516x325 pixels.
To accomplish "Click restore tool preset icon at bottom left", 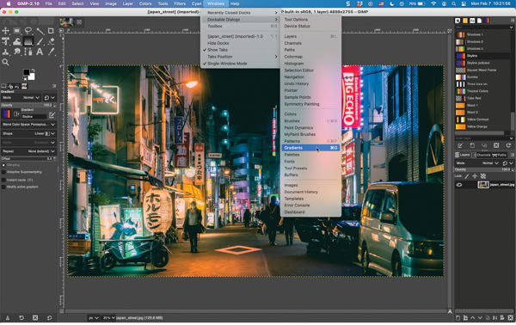I will coord(21,318).
